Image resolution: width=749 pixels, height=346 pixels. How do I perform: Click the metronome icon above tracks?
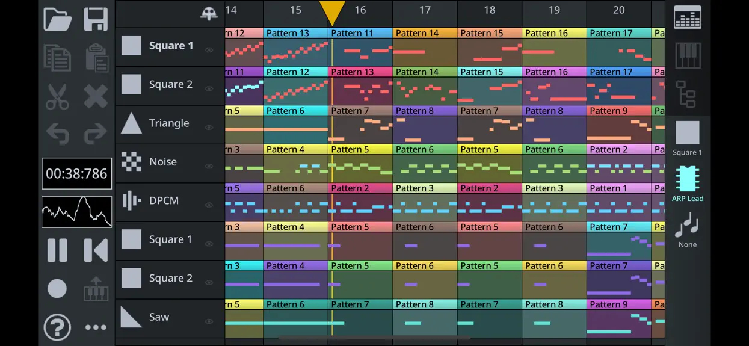tap(209, 14)
